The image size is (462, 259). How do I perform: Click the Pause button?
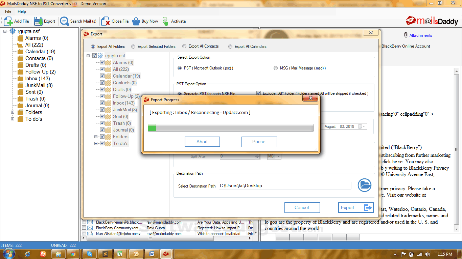259,142
